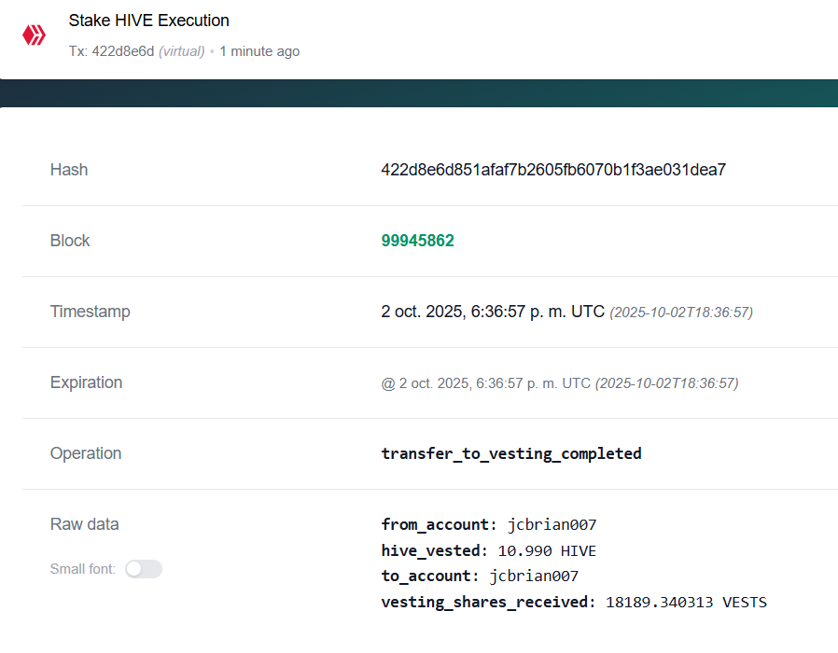Viewport: 838px width, 653px height.
Task: Click transfer_to_vesting_completed operation name
Action: (x=511, y=453)
